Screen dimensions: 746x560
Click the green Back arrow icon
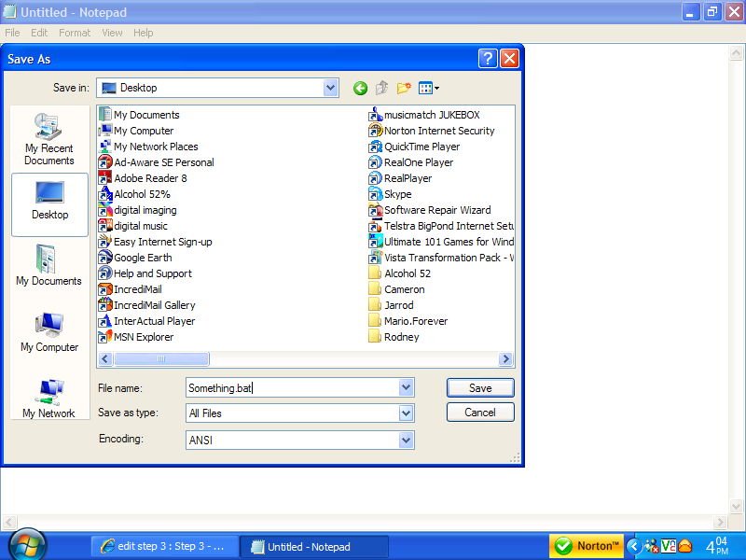click(x=360, y=88)
